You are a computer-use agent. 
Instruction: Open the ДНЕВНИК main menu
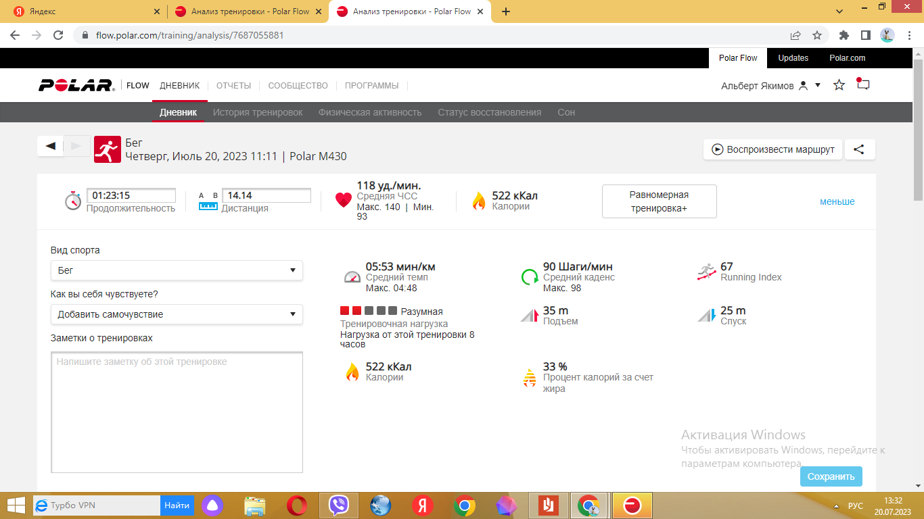(180, 86)
